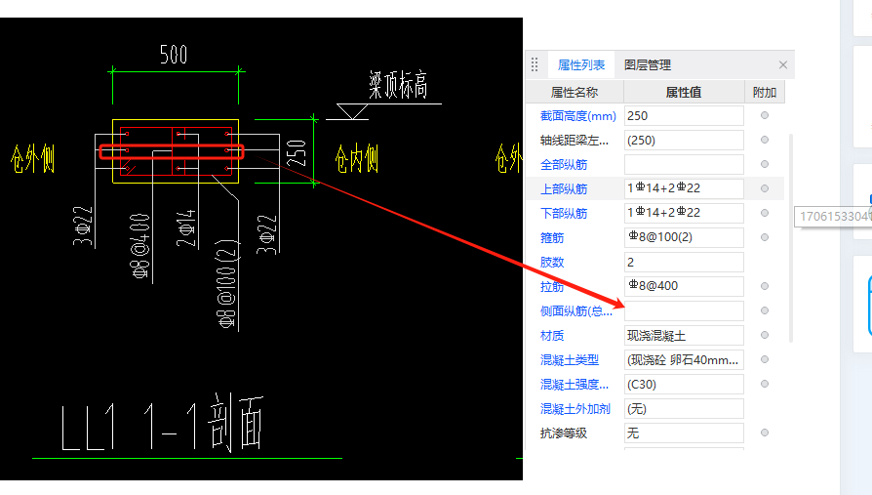Click the 抗渗等级 property name
The width and height of the screenshot is (872, 495).
point(564,433)
